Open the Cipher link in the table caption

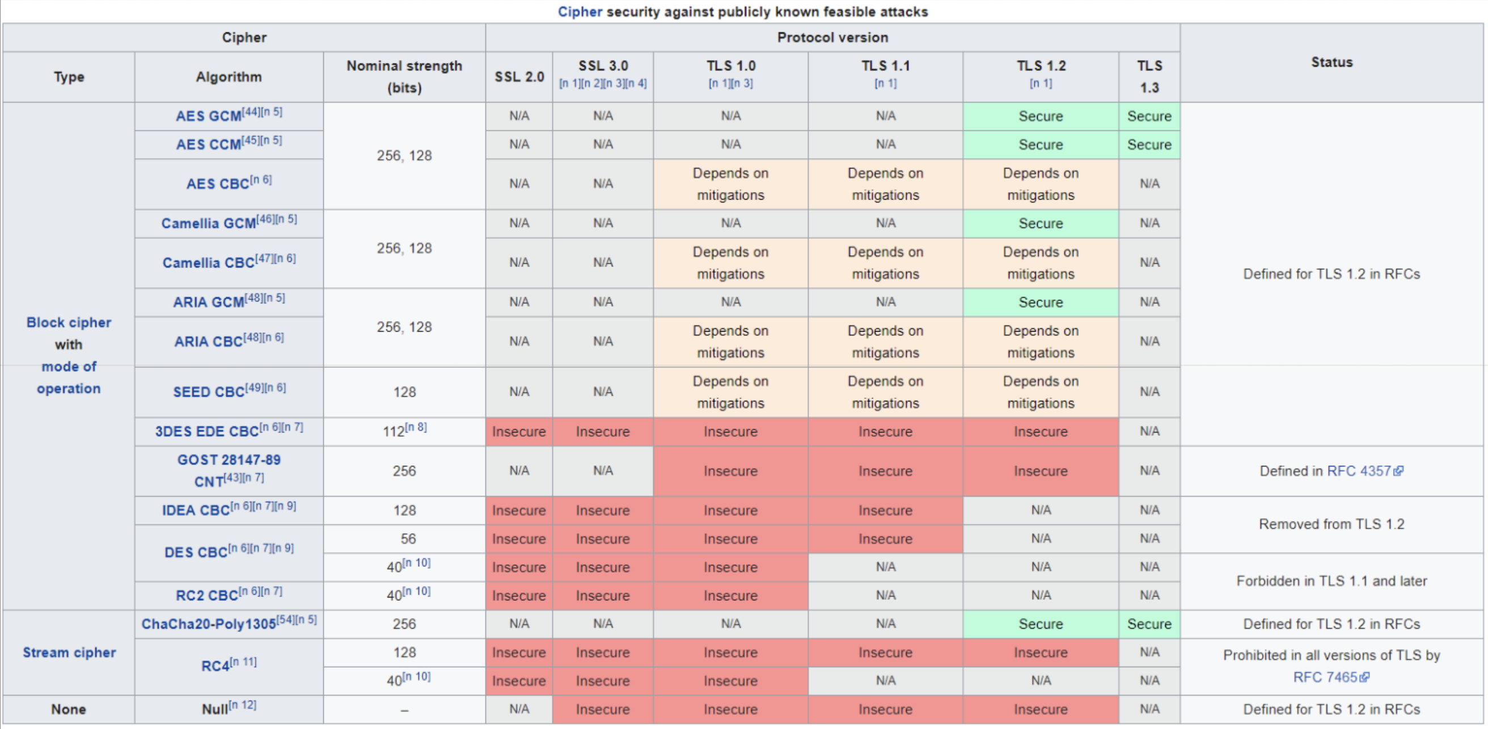pos(580,11)
